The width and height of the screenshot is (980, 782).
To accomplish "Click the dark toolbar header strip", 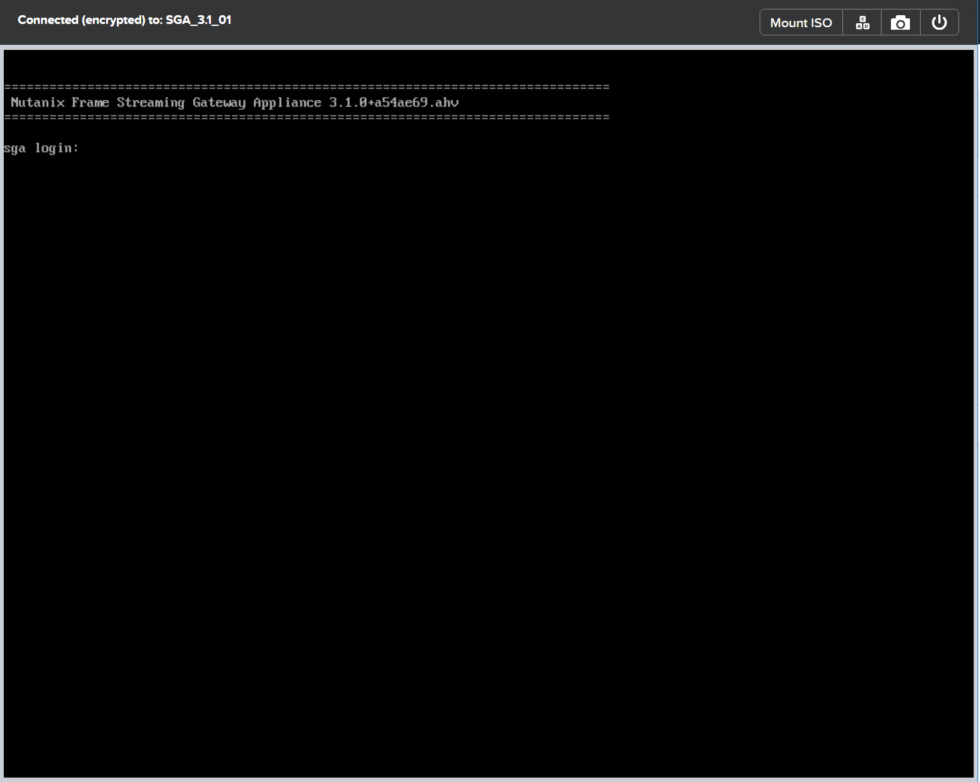I will pos(442,22).
